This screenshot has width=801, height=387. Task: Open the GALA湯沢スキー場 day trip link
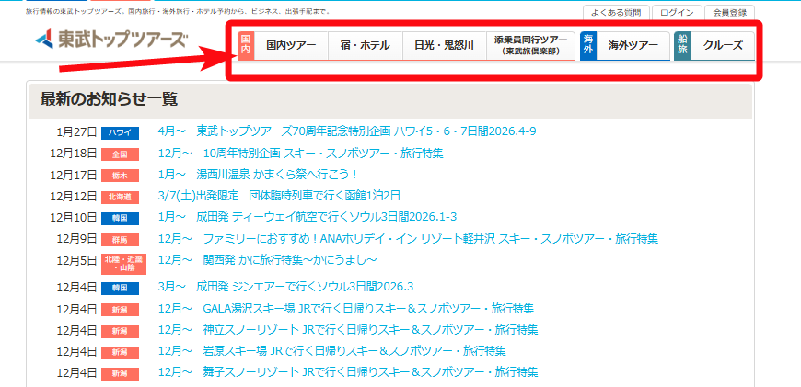(x=346, y=308)
